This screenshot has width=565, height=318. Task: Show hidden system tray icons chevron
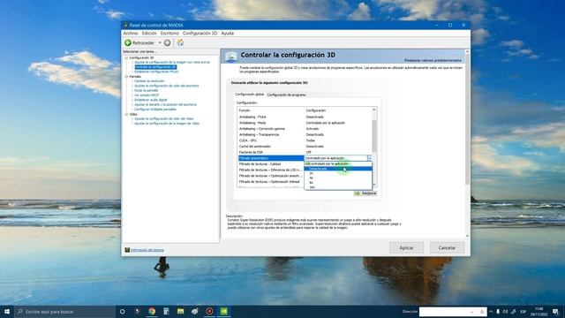click(x=491, y=312)
